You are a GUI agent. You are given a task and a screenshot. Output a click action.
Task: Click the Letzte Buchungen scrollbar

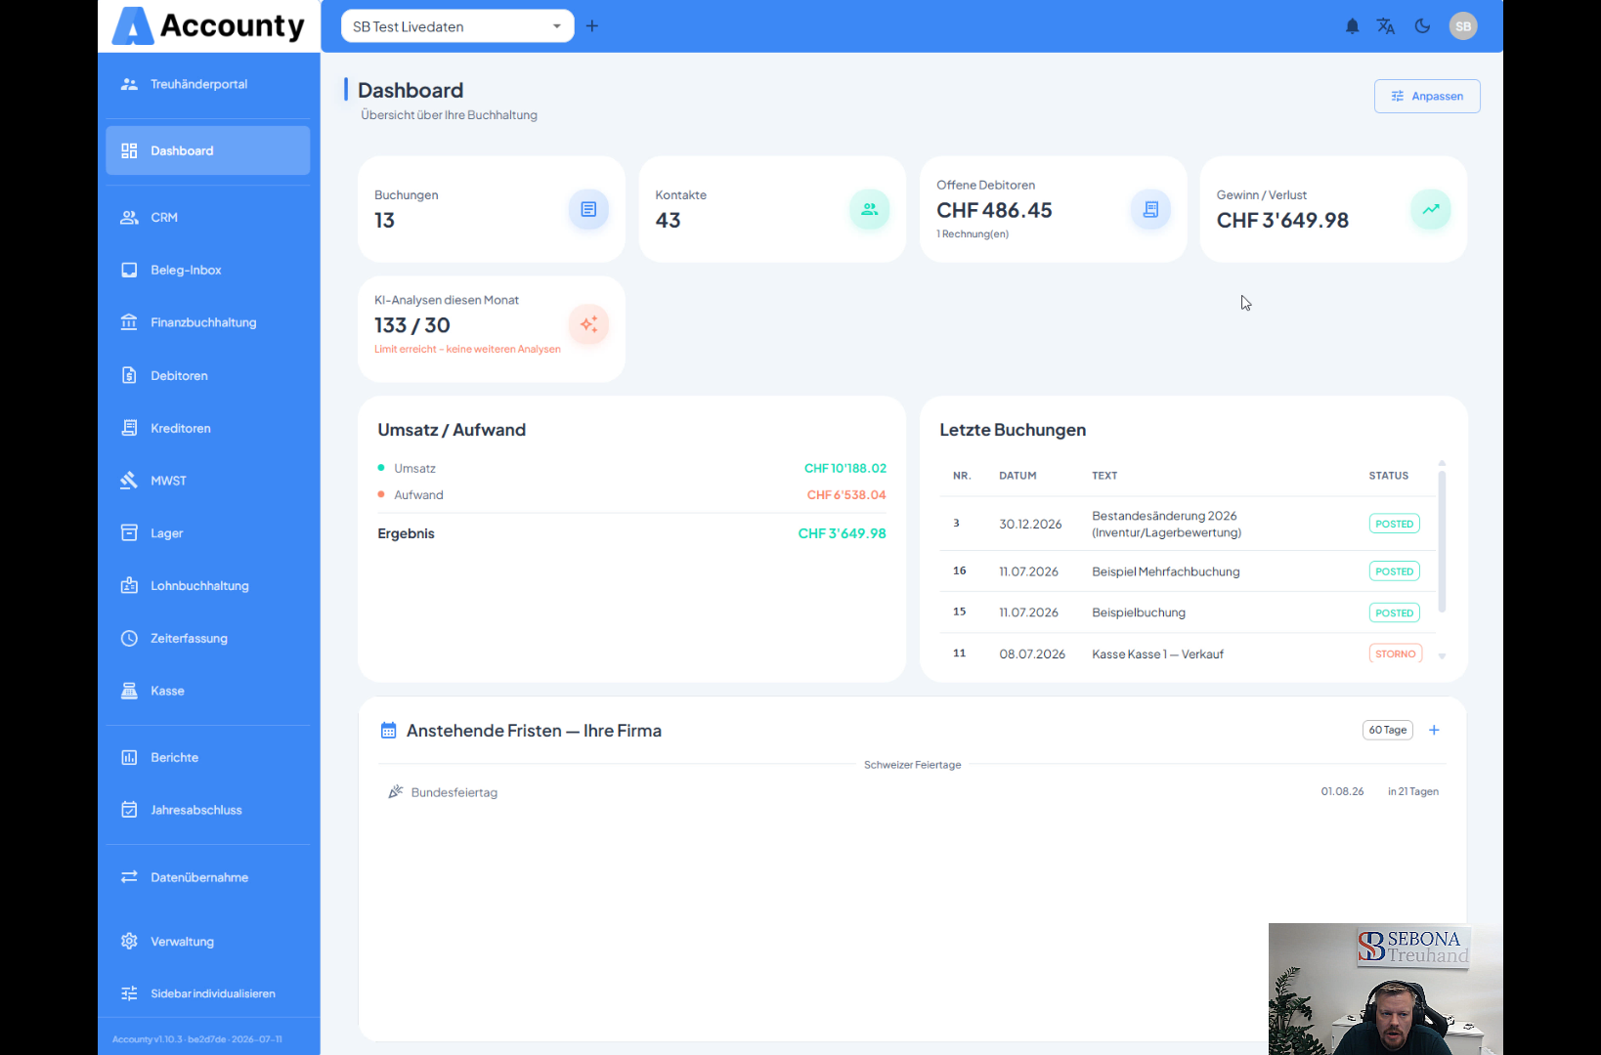1442,540
